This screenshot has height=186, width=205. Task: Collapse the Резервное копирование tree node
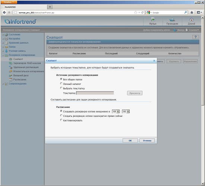pos(3,55)
